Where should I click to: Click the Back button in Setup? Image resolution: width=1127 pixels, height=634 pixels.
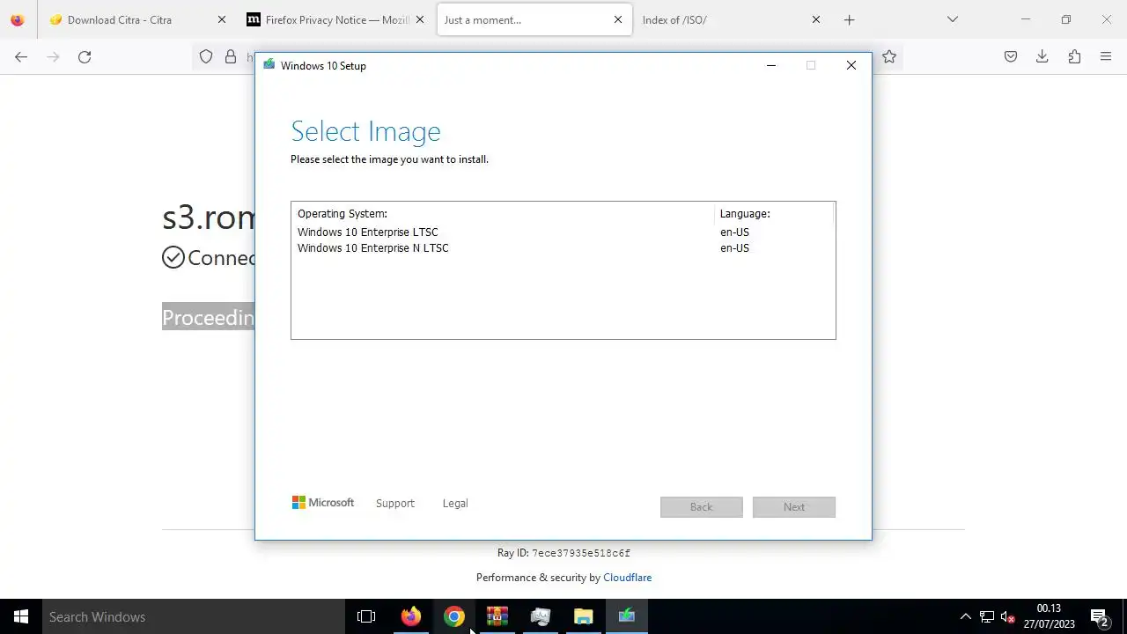click(701, 507)
